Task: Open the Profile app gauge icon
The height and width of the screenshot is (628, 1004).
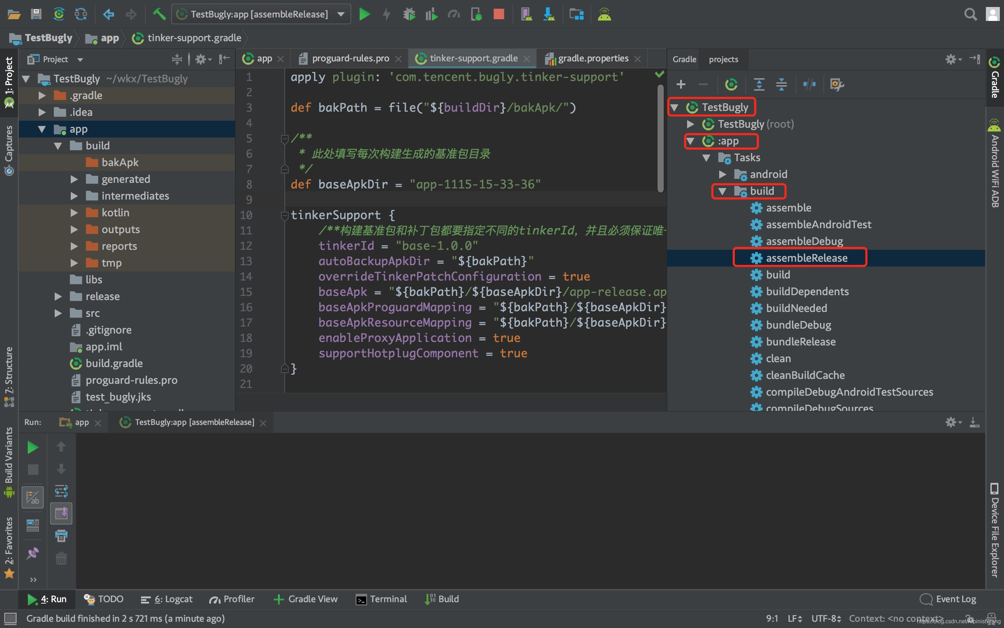Action: [454, 15]
